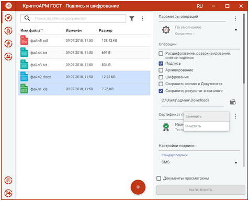Open the Sign and Encrypt sidebar section
Image resolution: width=249 pixels, height=201 pixels.
8,18
